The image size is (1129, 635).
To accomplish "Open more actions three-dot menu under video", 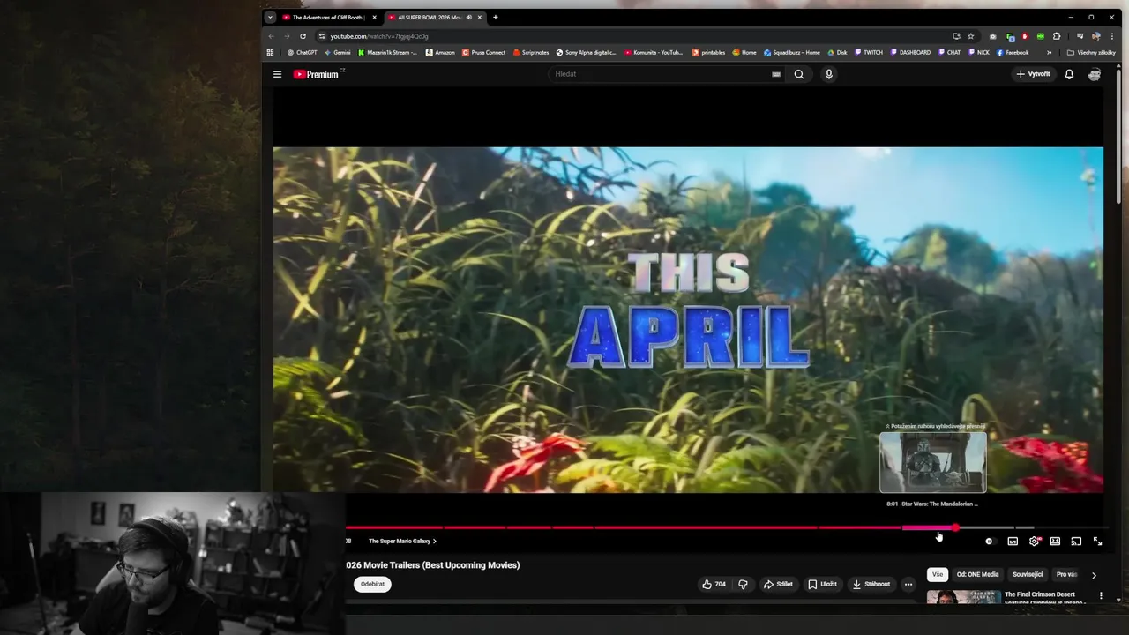I will click(x=908, y=584).
